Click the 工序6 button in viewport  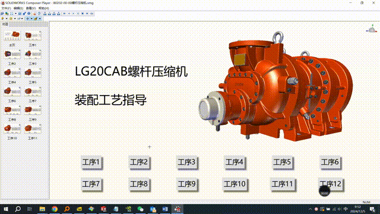330,162
